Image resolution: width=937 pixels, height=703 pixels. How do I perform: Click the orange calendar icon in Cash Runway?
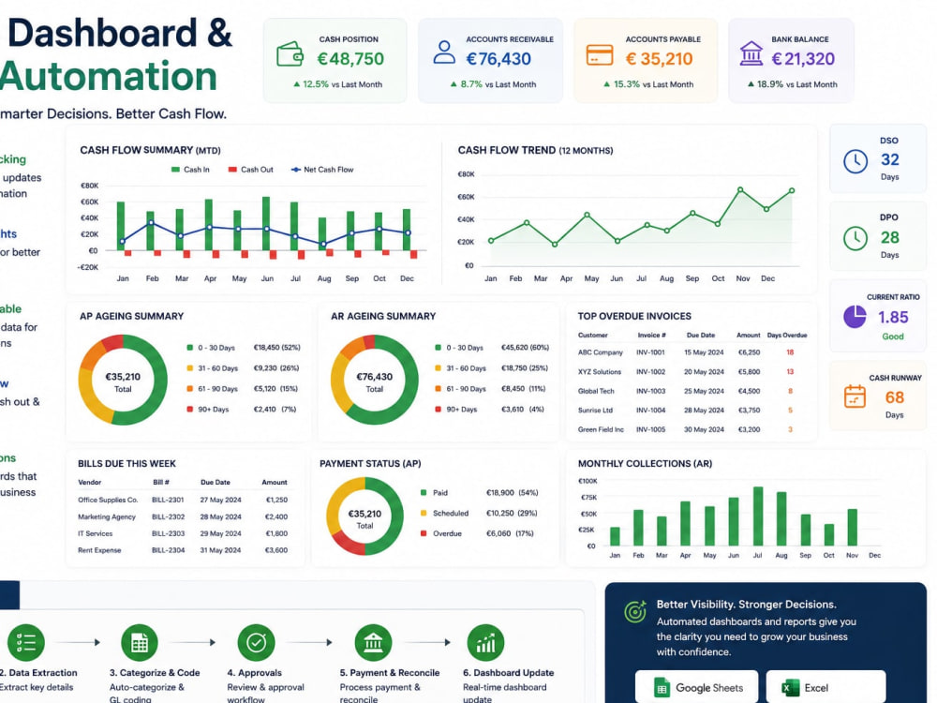[855, 396]
